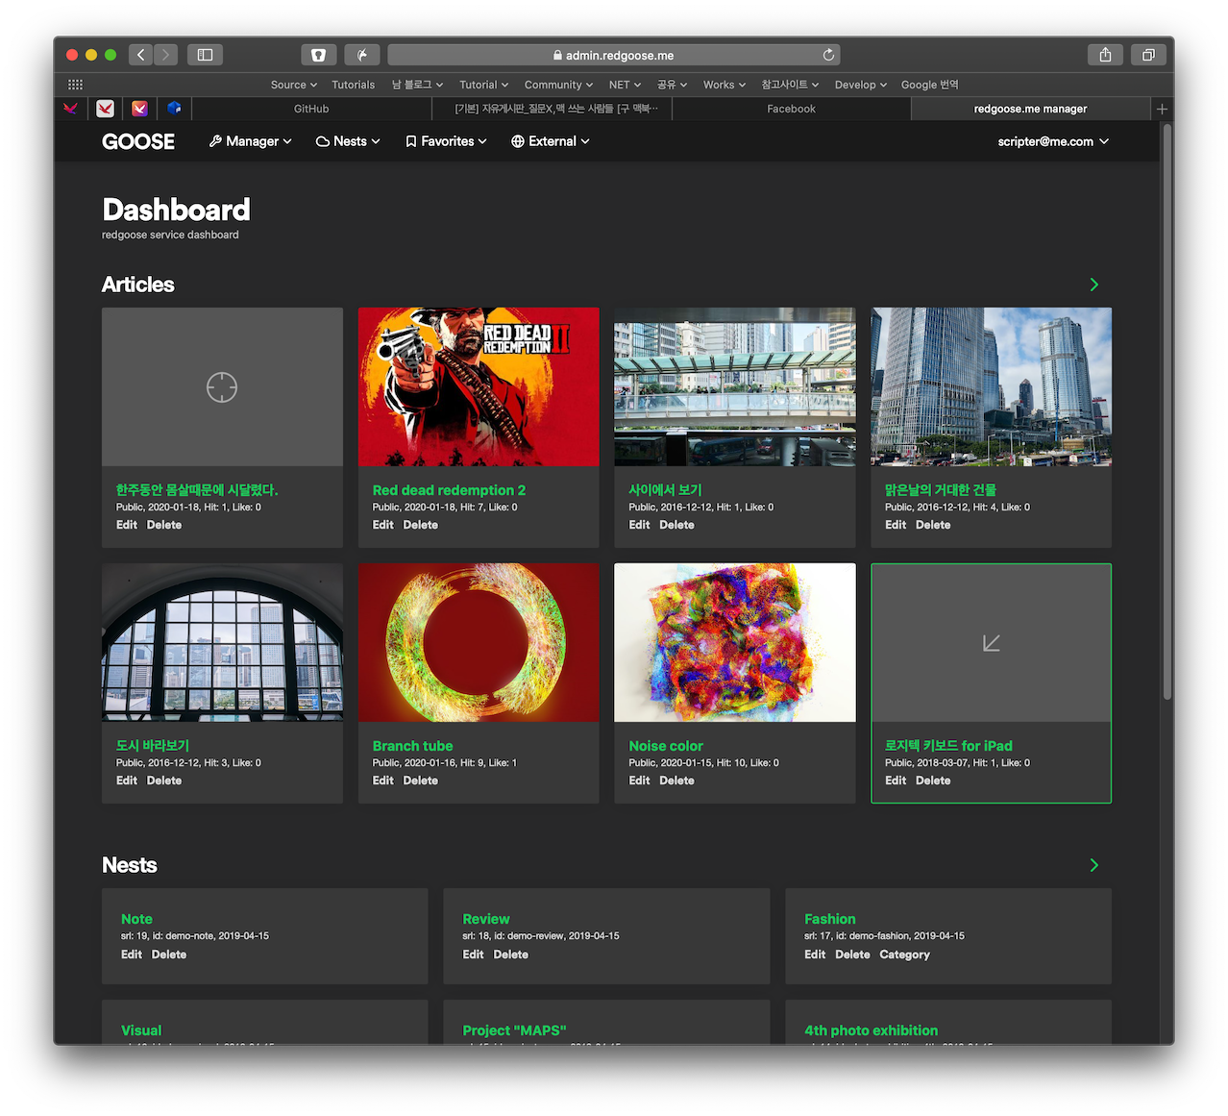Expand the Favorites dropdown

click(x=446, y=141)
